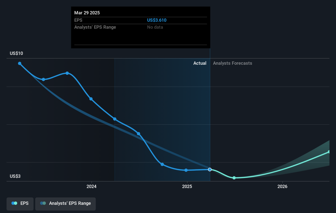
Task: Click the US$3 y-axis label
Action: (15, 176)
